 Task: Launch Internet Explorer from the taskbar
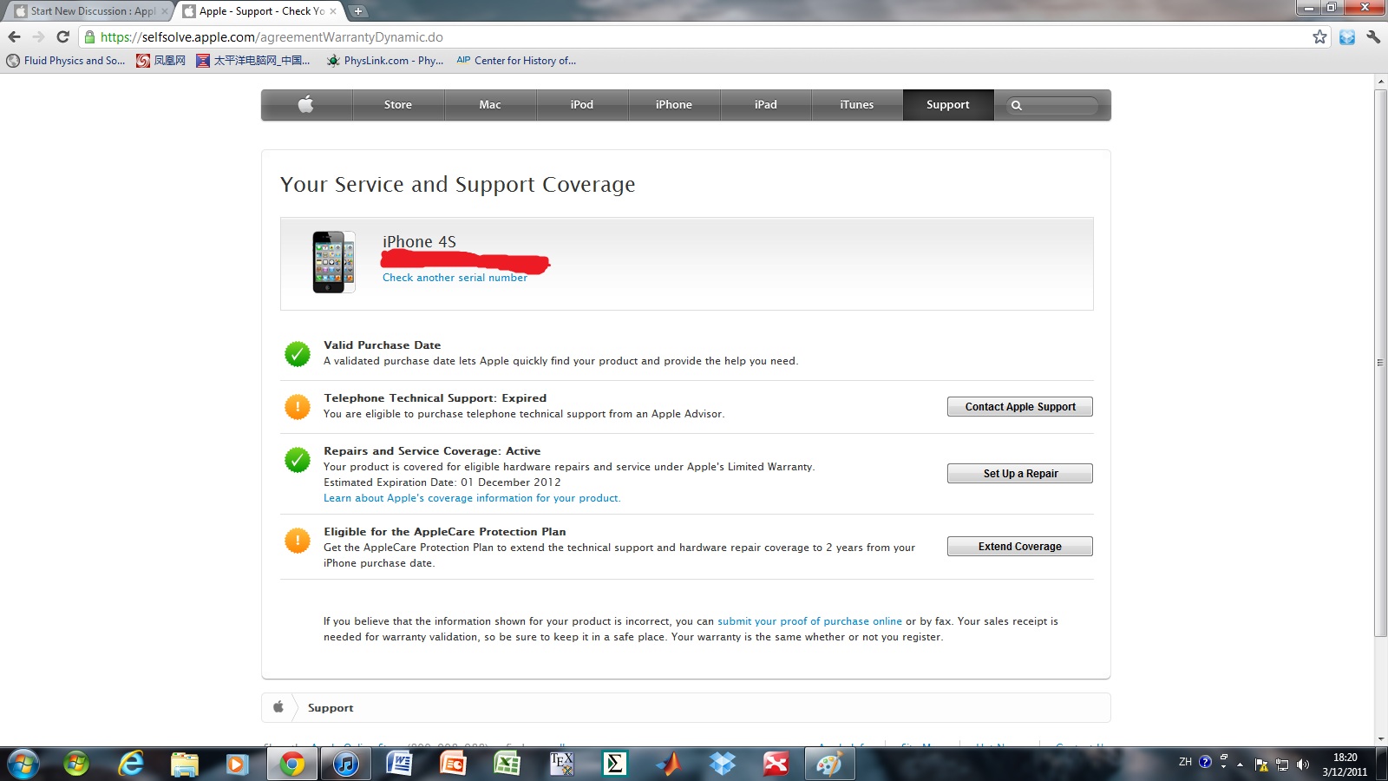pyautogui.click(x=131, y=764)
